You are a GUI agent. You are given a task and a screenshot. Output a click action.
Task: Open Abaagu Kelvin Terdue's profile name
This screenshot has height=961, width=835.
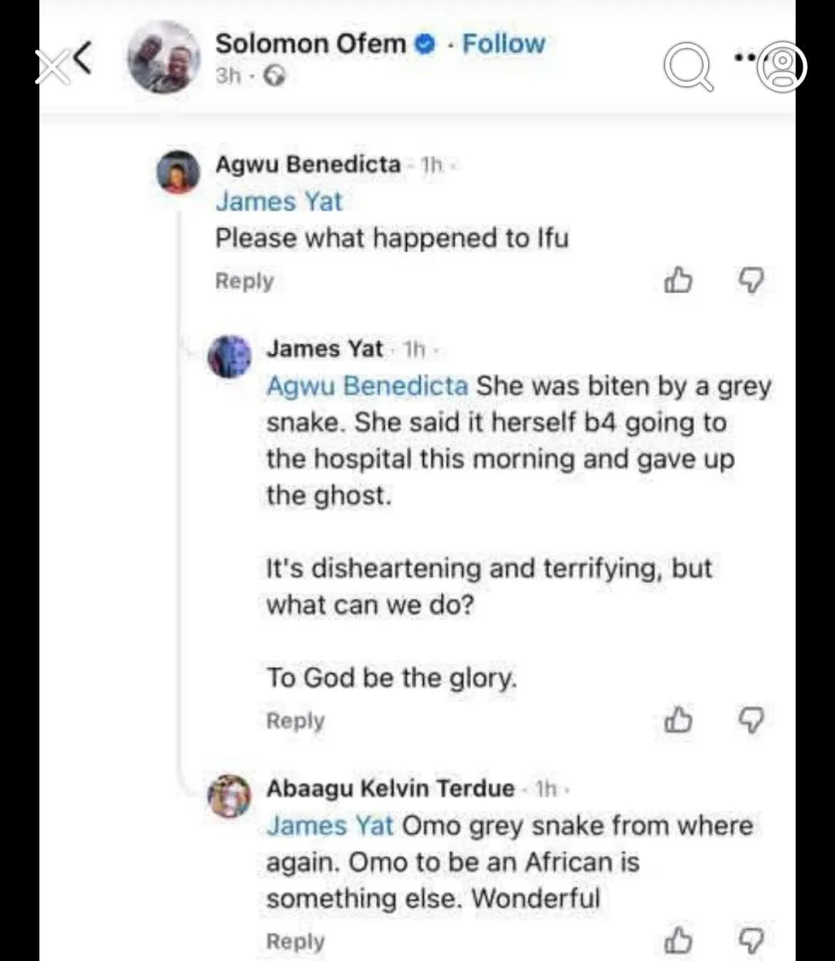[390, 788]
